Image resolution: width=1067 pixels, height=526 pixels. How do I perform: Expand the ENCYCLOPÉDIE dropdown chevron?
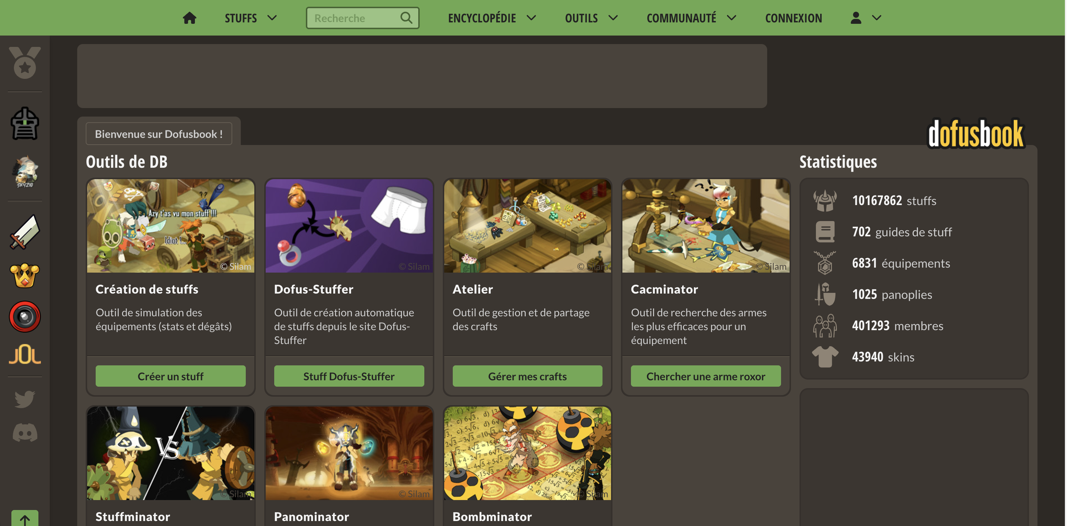tap(531, 18)
